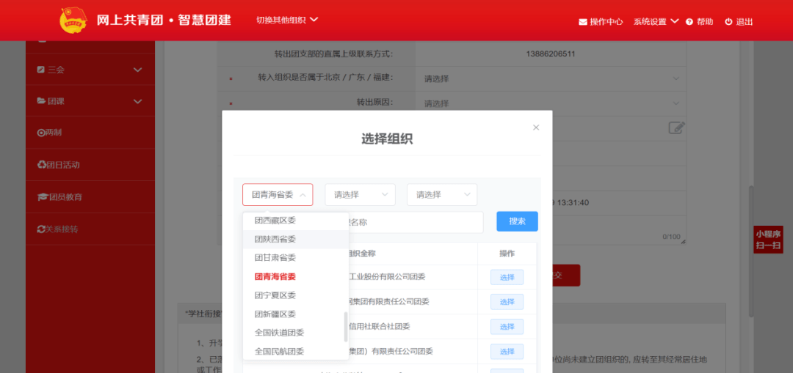Image resolution: width=793 pixels, height=373 pixels.
Task: Click the 退出 power icon
Action: 729,22
